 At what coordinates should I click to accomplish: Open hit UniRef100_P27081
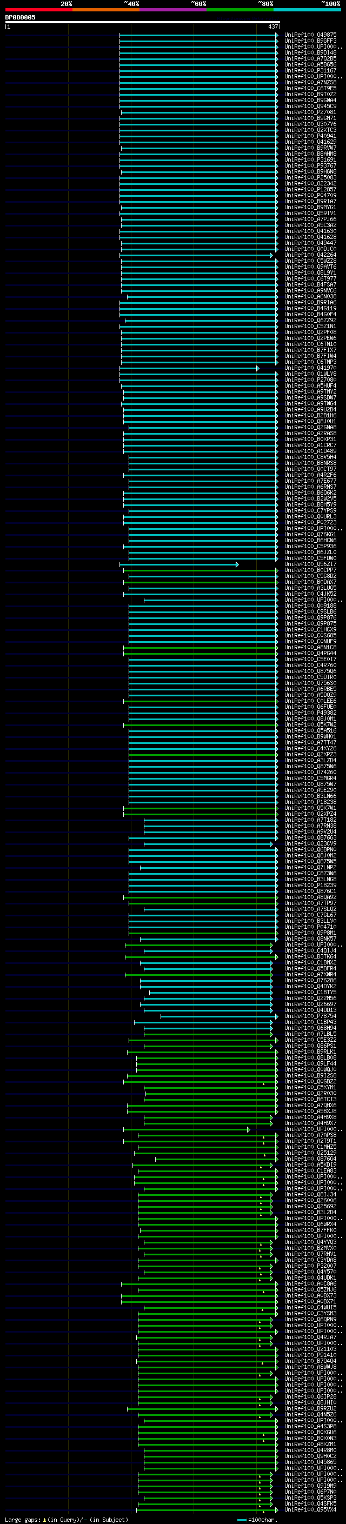click(x=310, y=112)
